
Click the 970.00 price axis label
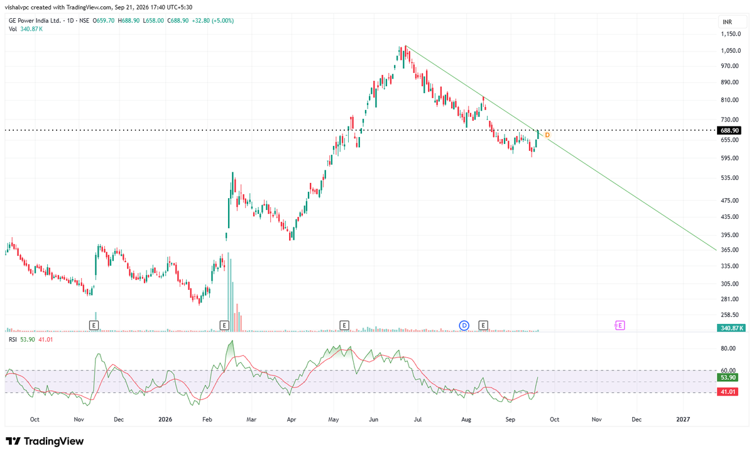[731, 66]
